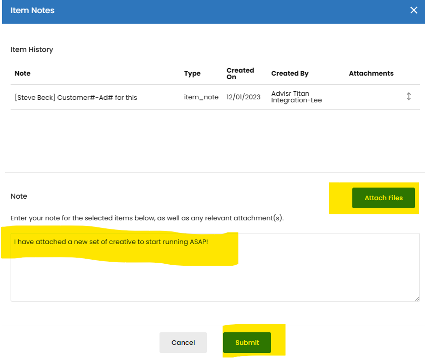The image size is (425, 358).
Task: Cancel the note entry
Action: 183,342
